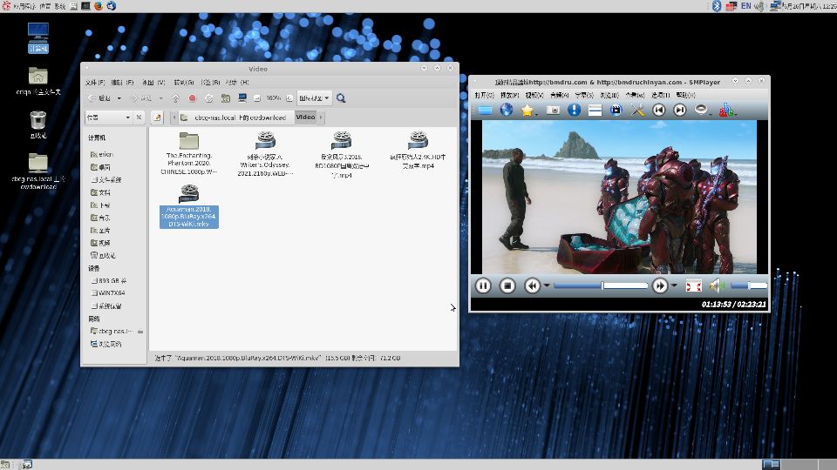Select the A Writer's Odyssey 2021 video file
This screenshot has width=837, height=470.
coord(265,153)
